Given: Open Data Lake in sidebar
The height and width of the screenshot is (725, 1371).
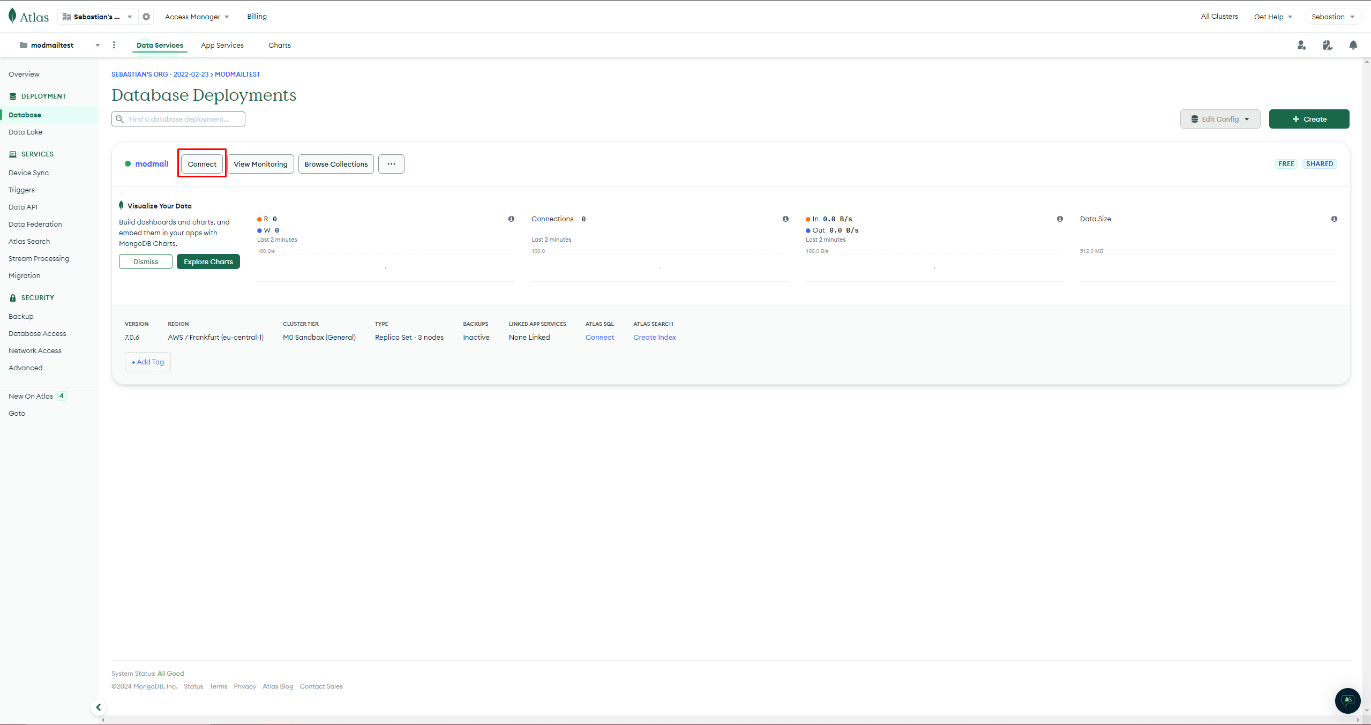Looking at the screenshot, I should [x=25, y=132].
